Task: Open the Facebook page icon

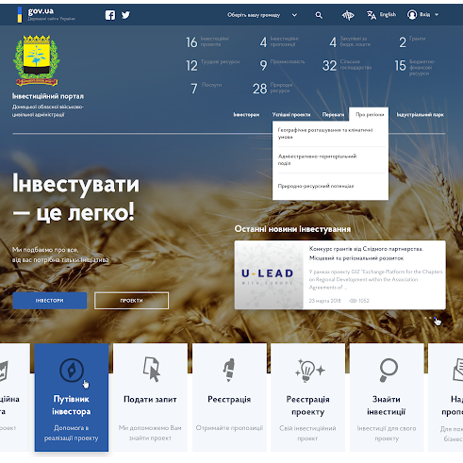Action: [x=110, y=15]
